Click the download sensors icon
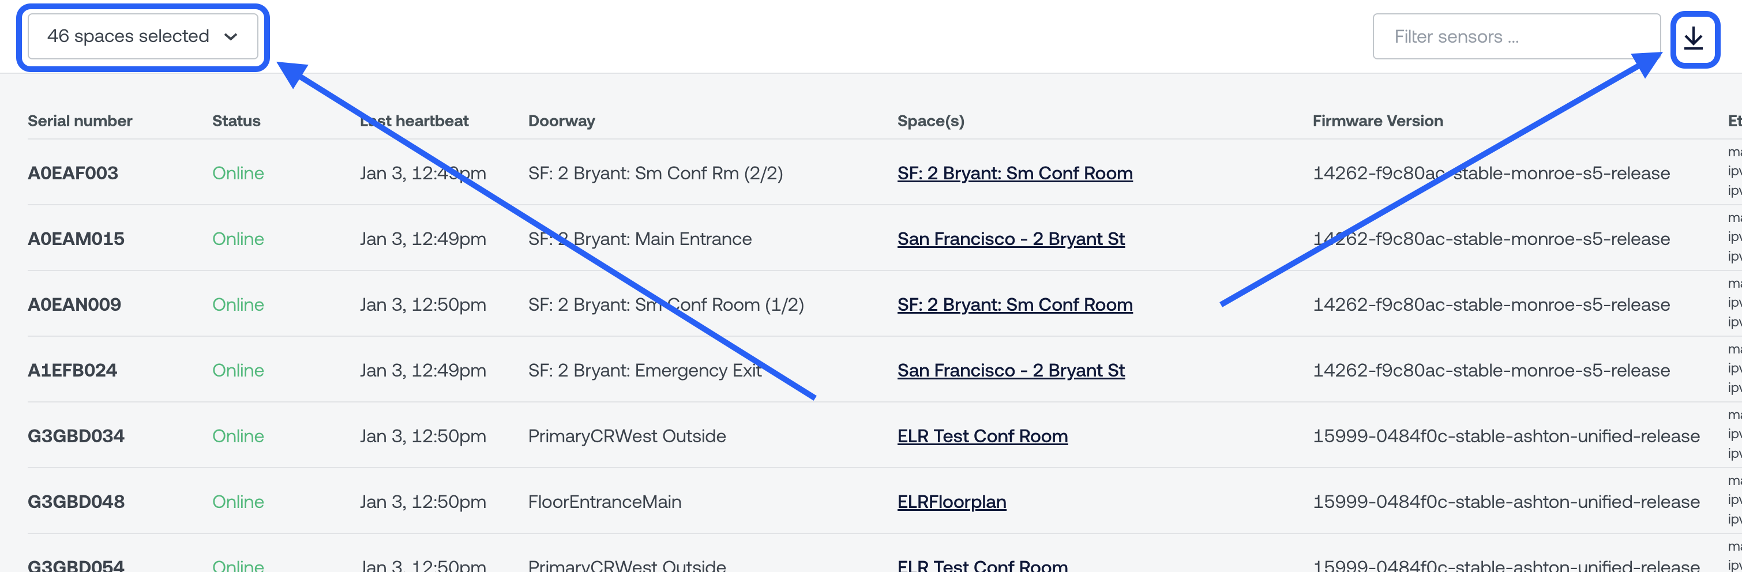Image resolution: width=1742 pixels, height=572 pixels. point(1694,37)
